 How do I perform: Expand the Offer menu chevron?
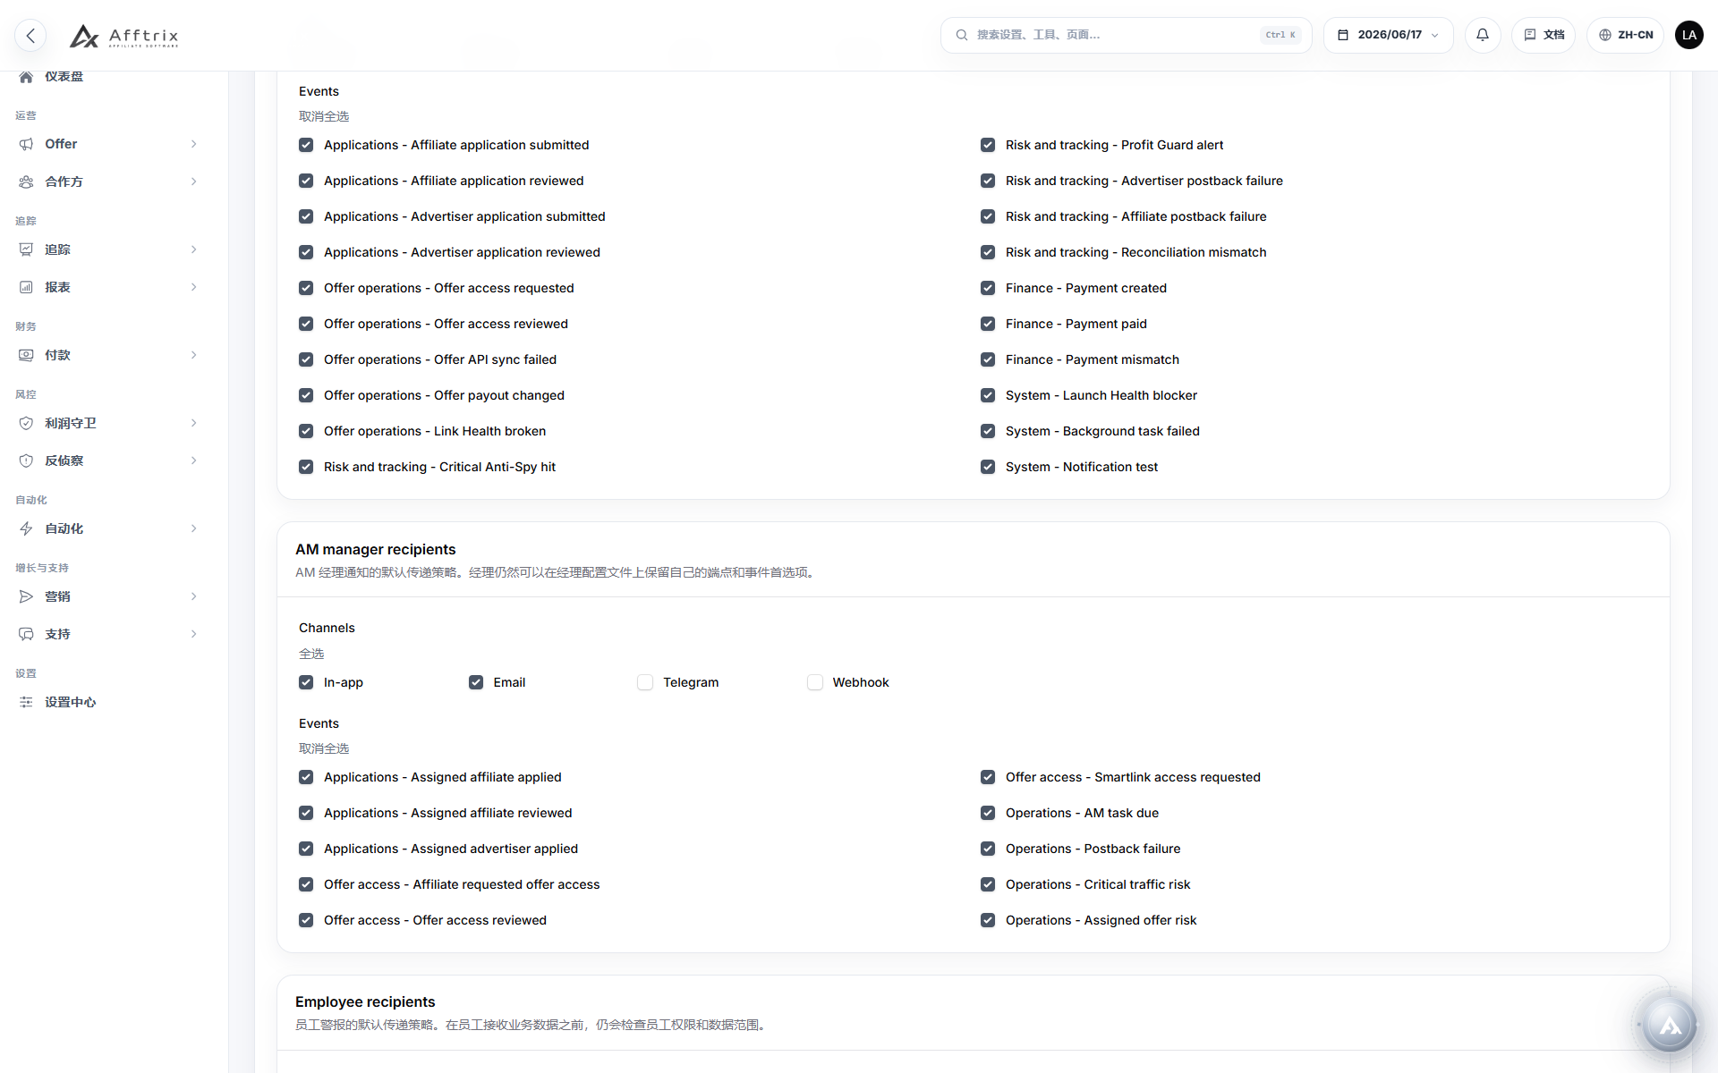tap(194, 144)
